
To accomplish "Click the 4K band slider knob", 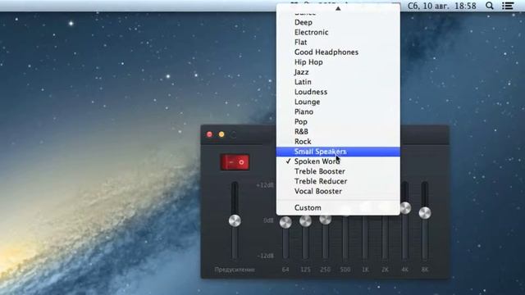I will pos(405,208).
